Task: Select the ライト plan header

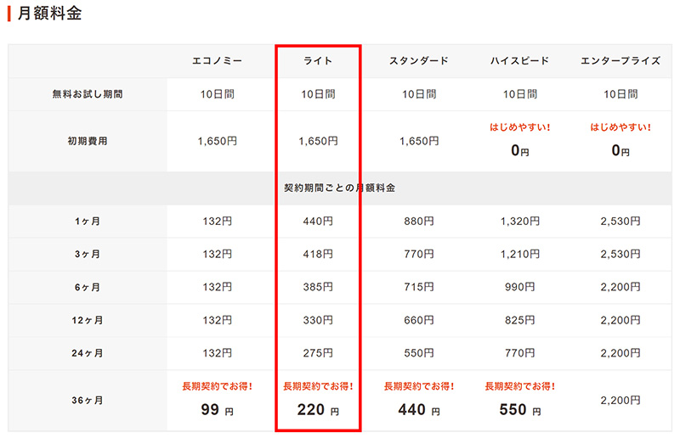Action: coord(318,61)
